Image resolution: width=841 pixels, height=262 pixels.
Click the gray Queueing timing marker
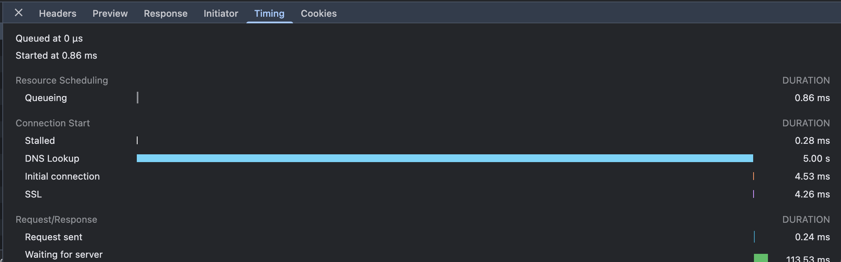point(138,98)
